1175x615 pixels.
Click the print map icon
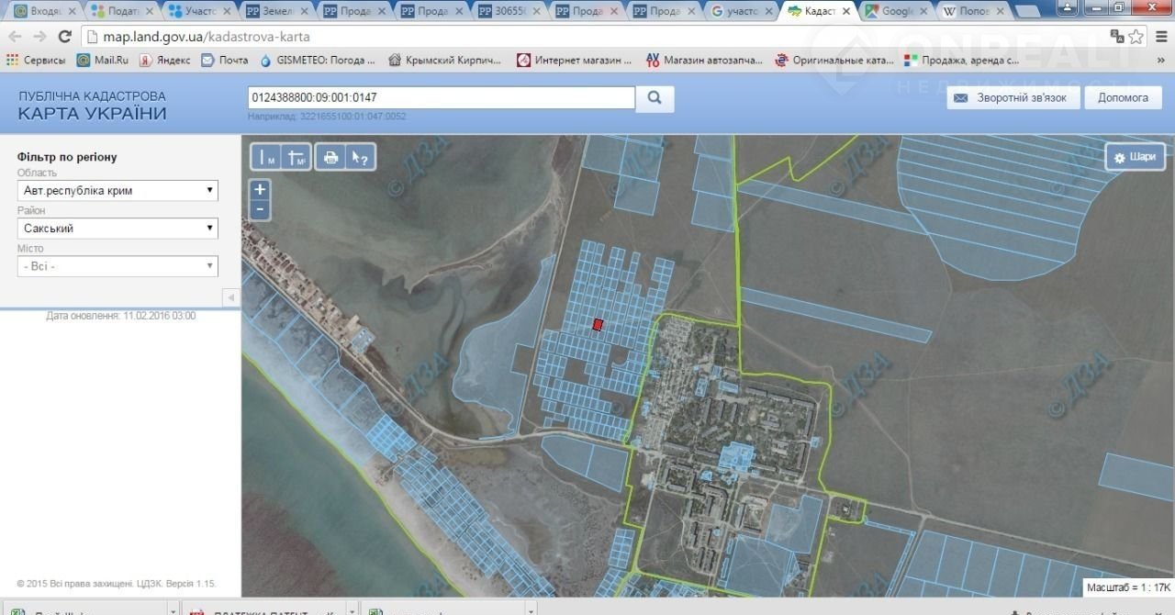point(330,158)
